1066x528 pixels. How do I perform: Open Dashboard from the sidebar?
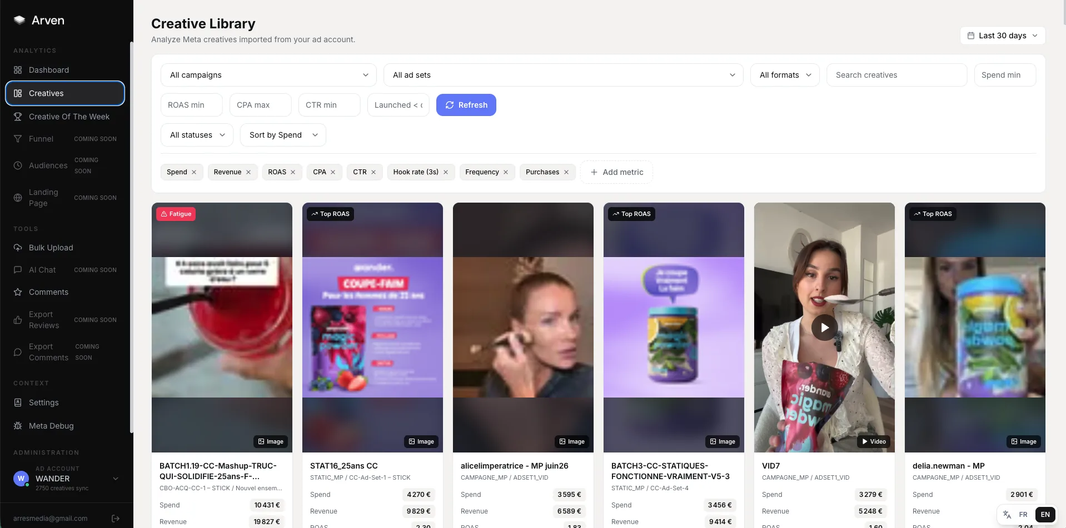coord(65,70)
